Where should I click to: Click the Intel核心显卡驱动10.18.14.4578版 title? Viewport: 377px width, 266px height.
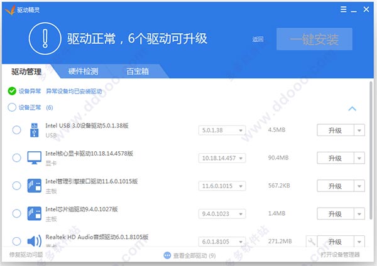(x=89, y=154)
